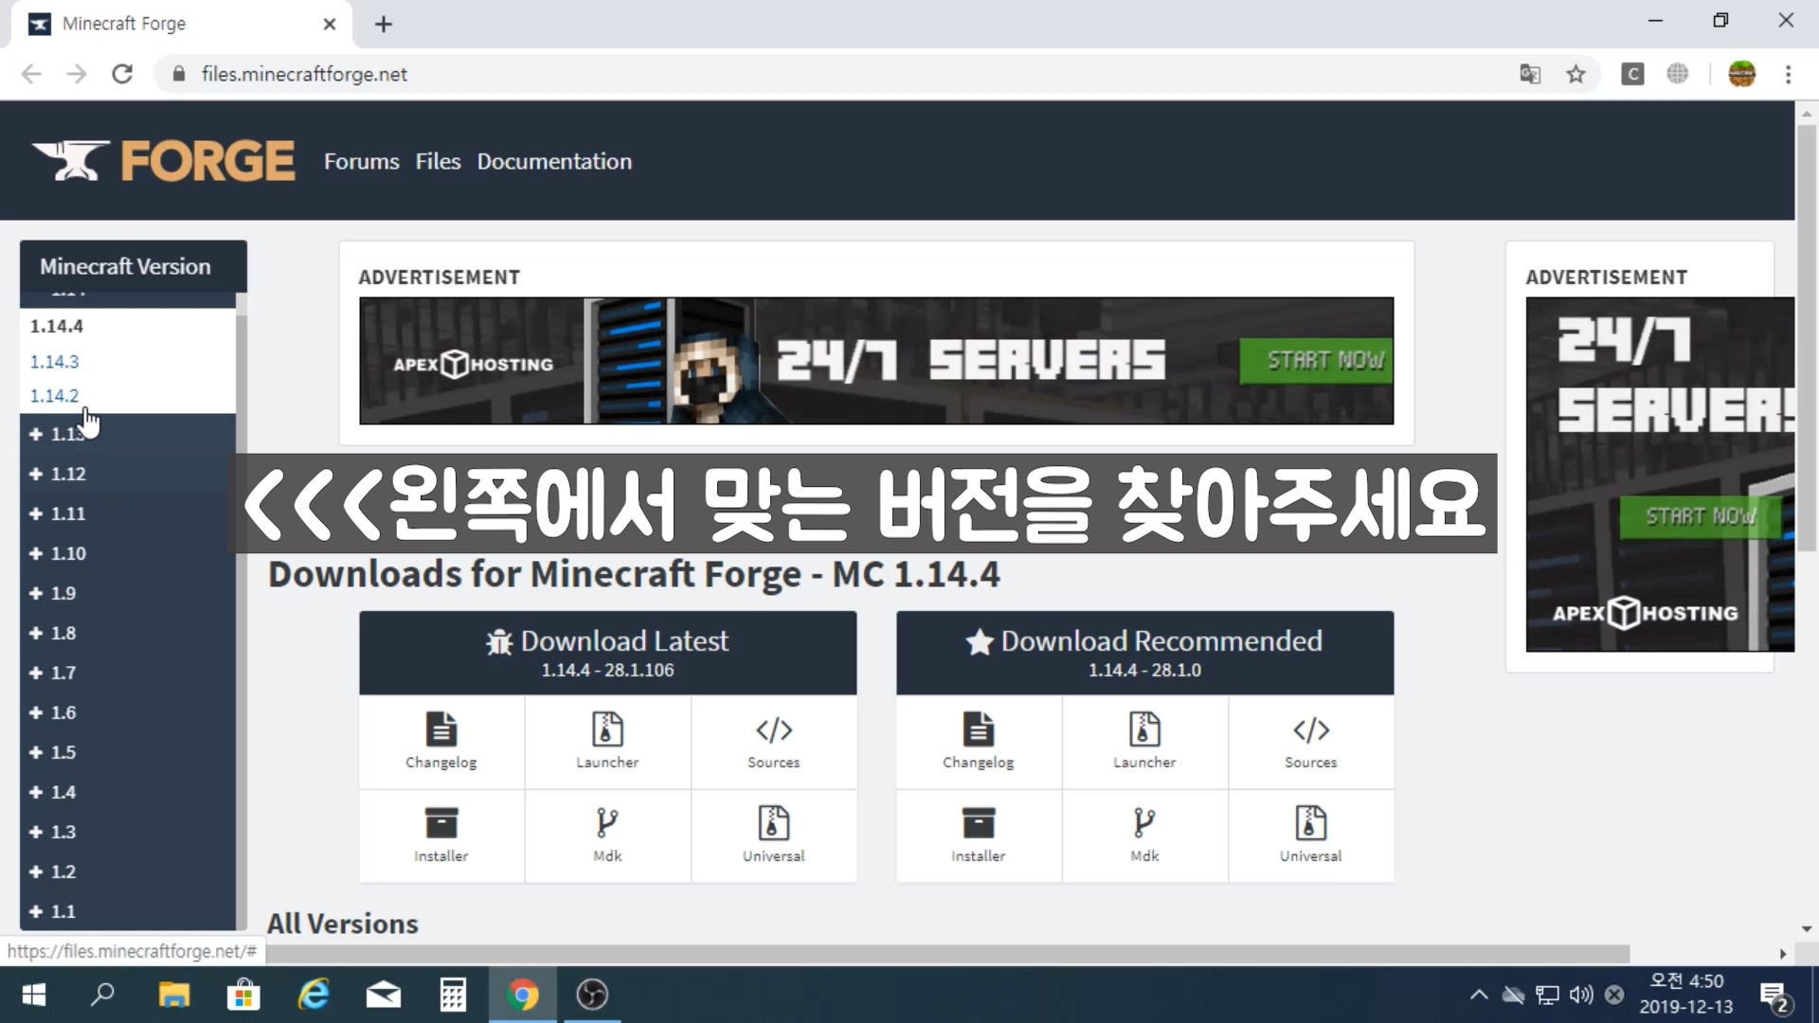Download Installer under Download Latest

[x=441, y=835]
